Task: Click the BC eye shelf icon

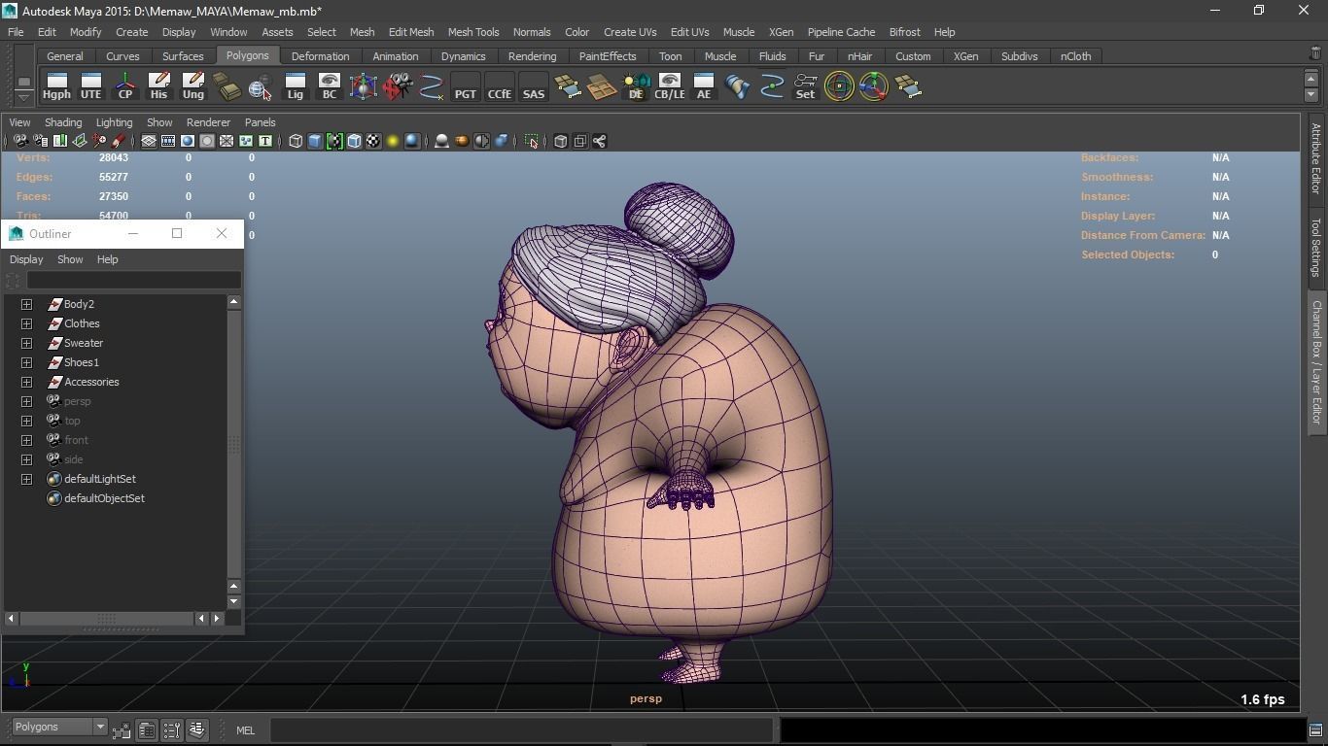Action: pos(329,86)
